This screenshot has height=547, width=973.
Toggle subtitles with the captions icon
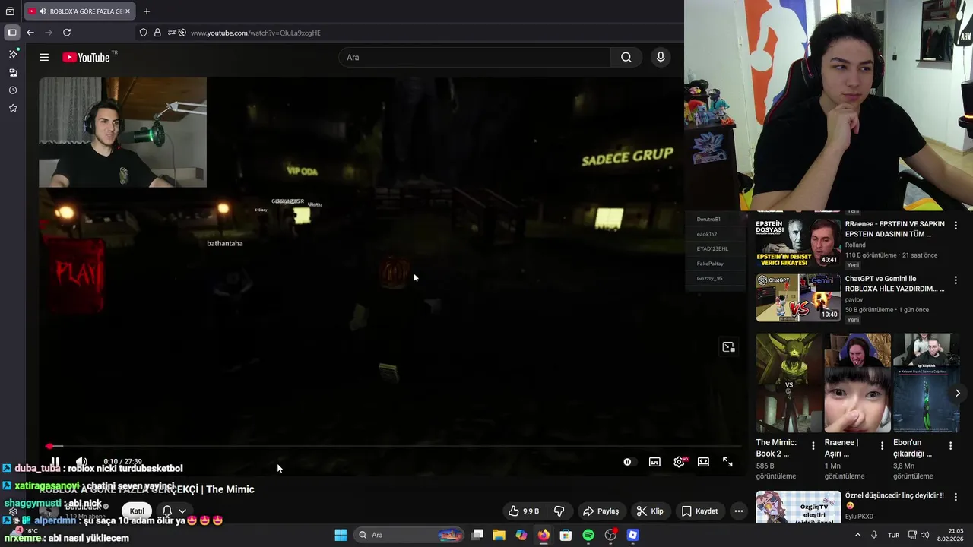pyautogui.click(x=654, y=462)
